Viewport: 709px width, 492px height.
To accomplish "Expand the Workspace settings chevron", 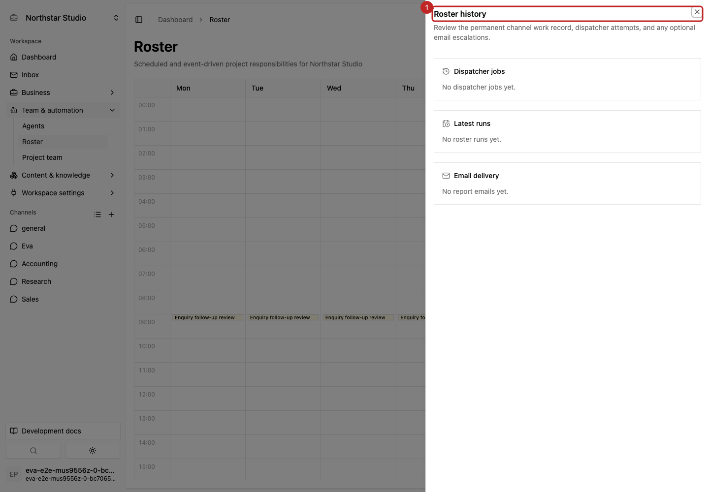I will pos(112,193).
